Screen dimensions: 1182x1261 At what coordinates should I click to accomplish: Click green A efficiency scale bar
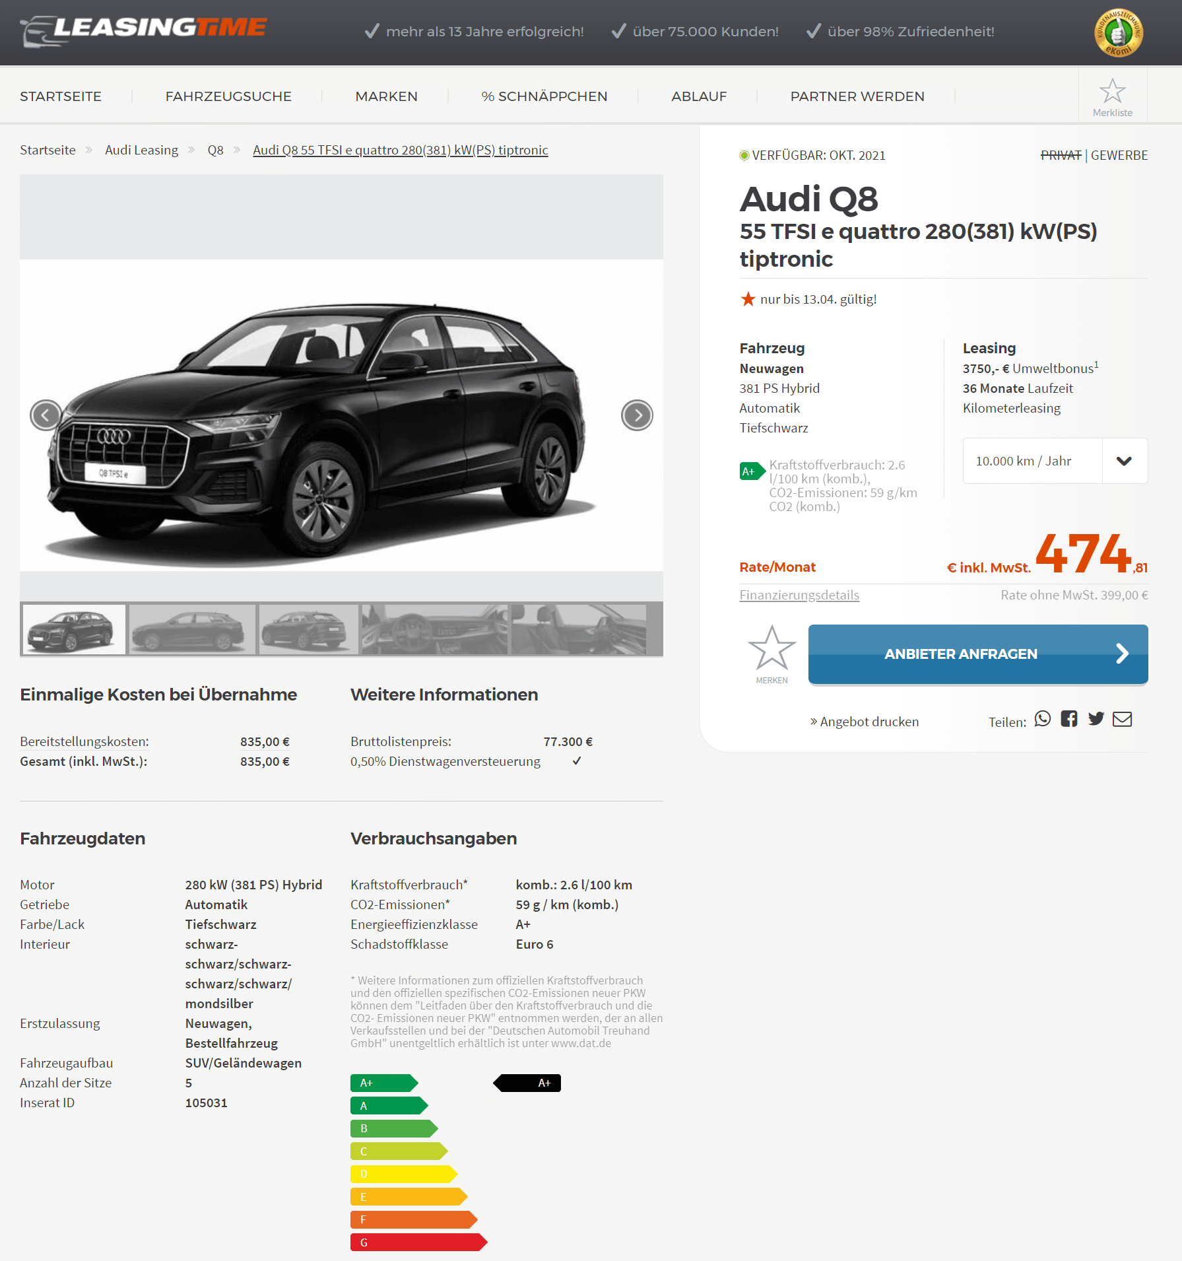pyautogui.click(x=389, y=1105)
